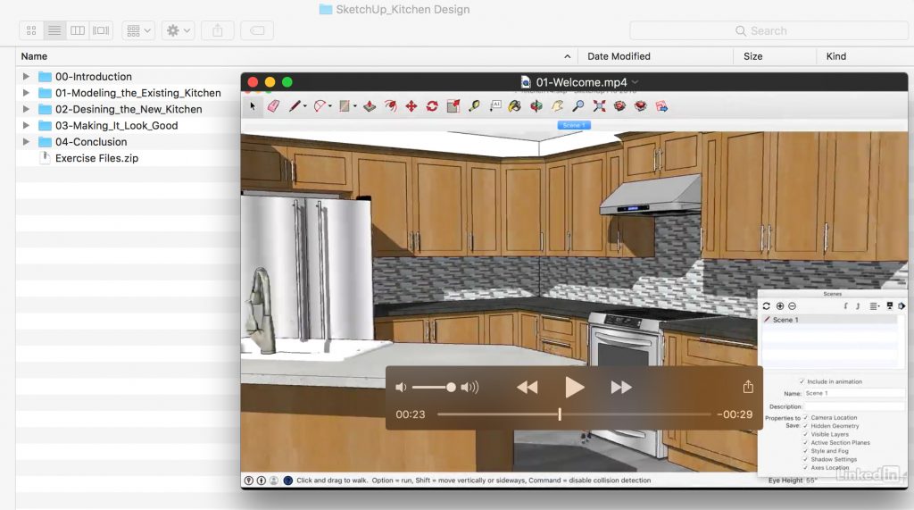Screen dimensions: 914x510
Task: Toggle Visible Layers checkbox
Action: [x=806, y=434]
